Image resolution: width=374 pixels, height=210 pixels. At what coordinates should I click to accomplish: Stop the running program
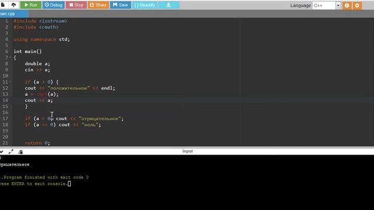pyautogui.click(x=76, y=5)
